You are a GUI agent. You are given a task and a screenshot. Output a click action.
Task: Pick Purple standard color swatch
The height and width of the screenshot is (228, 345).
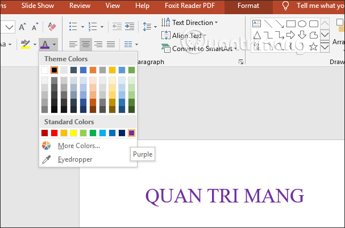[131, 133]
